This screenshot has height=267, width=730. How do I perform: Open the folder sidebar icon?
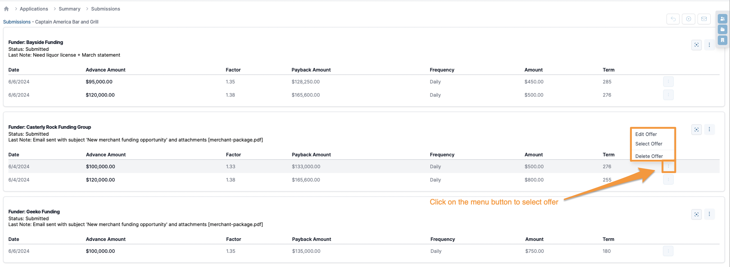722,30
